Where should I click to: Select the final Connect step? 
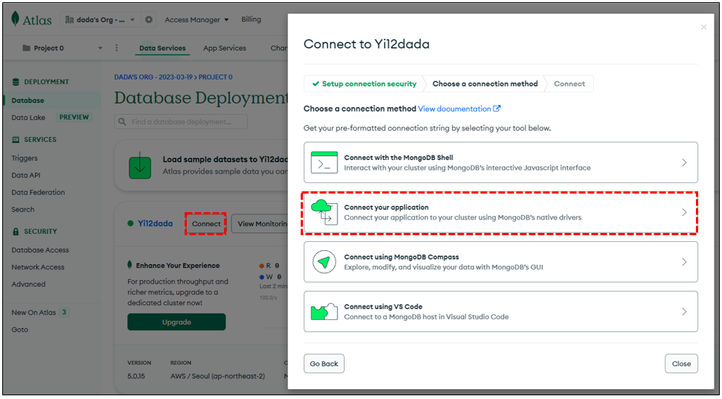569,84
